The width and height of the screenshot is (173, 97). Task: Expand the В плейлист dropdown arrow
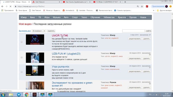click(44, 31)
